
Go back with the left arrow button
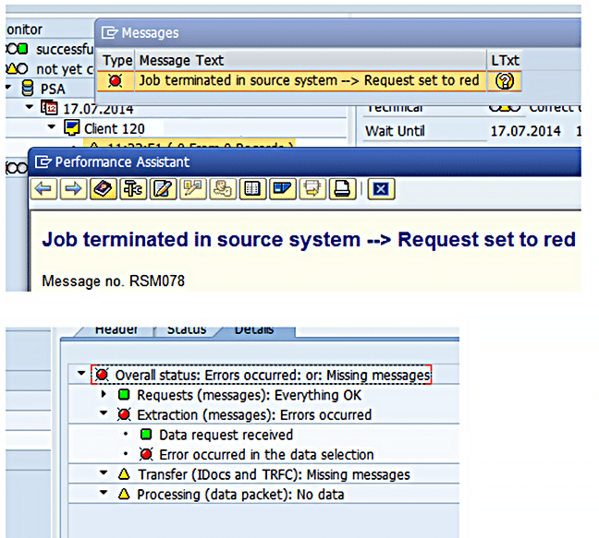[43, 189]
